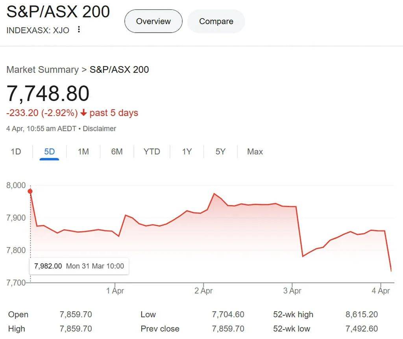Show the 6M chart range
This screenshot has width=403, height=339.
tap(116, 152)
